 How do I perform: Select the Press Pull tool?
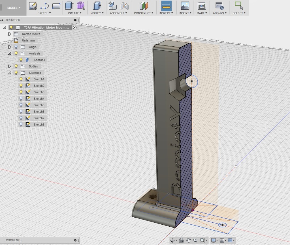[x=97, y=6]
